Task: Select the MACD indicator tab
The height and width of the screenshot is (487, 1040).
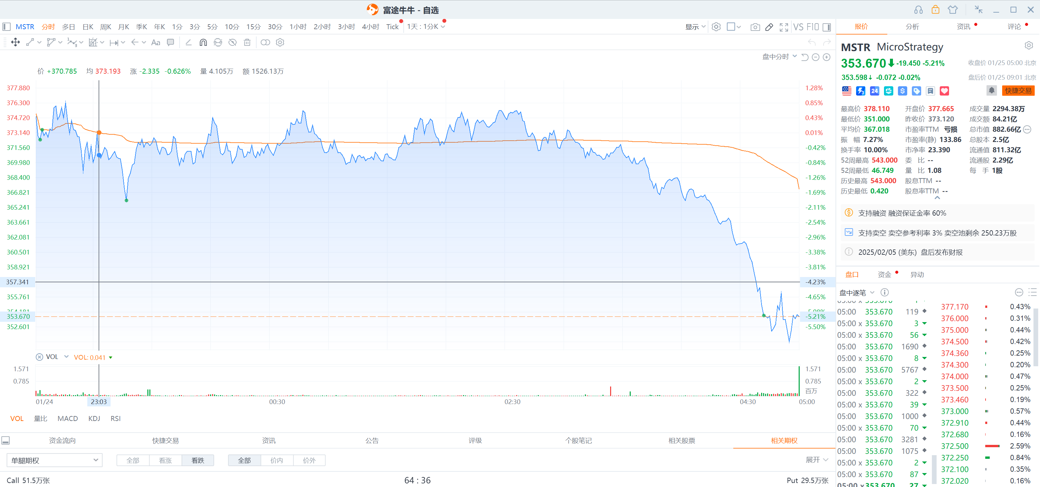Action: [68, 418]
